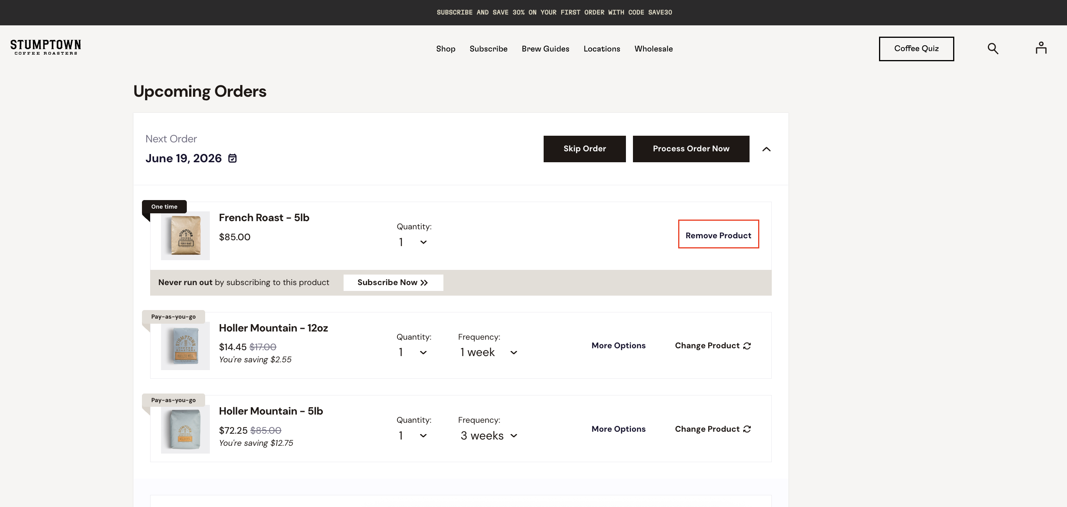Click Change Product for Holler Mountain 12oz

click(x=713, y=346)
